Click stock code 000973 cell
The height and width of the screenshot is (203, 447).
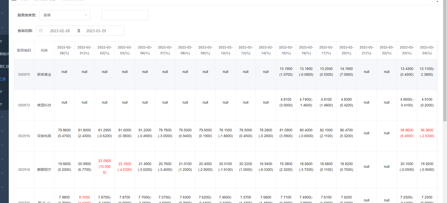[24, 105]
